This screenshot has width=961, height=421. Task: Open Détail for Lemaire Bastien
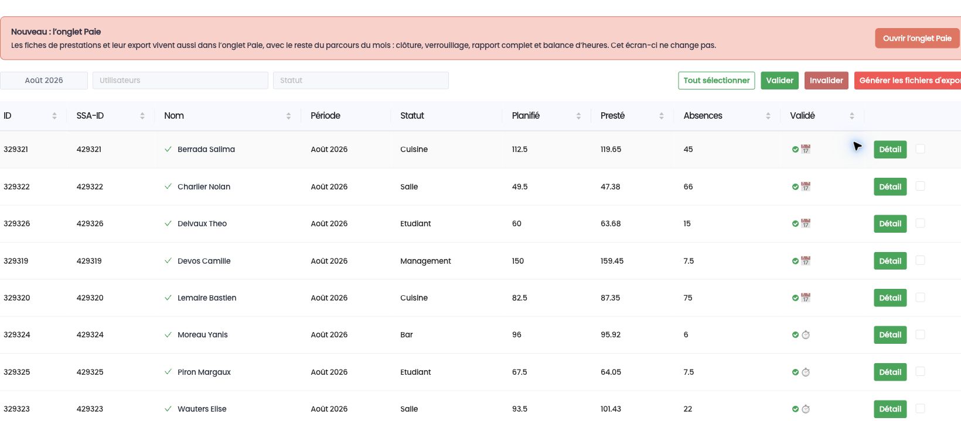pyautogui.click(x=890, y=298)
